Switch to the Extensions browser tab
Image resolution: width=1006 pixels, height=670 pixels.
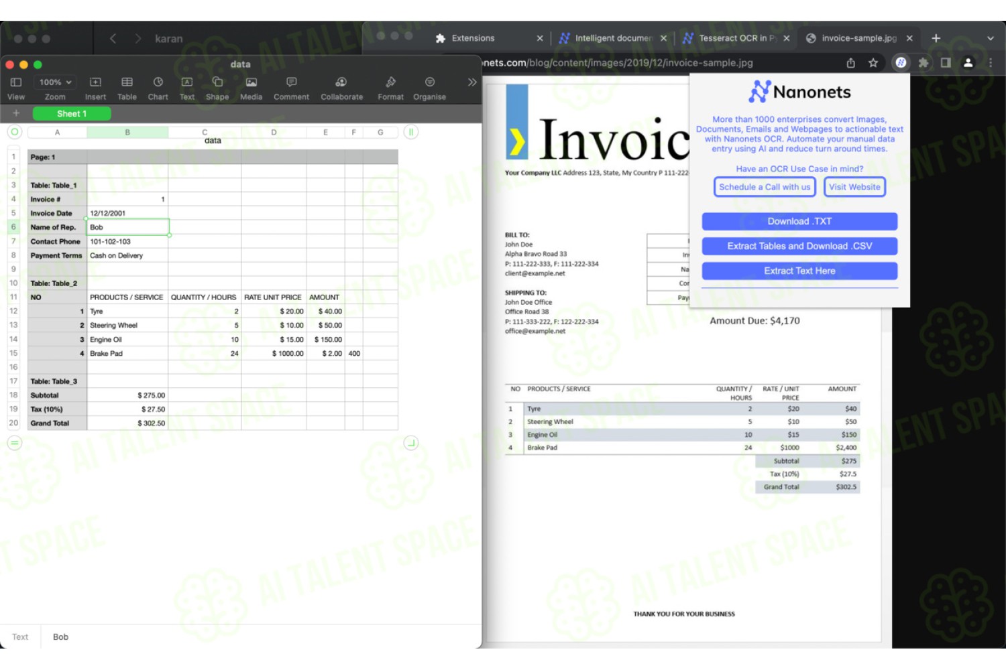(473, 38)
